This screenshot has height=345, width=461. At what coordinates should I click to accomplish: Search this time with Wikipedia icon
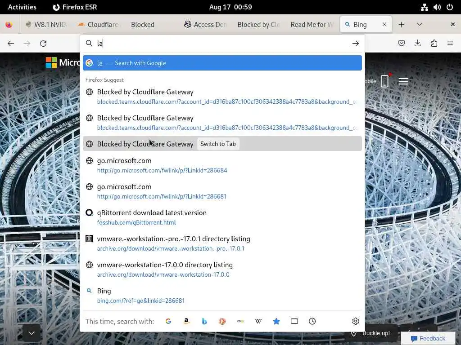coord(258,321)
